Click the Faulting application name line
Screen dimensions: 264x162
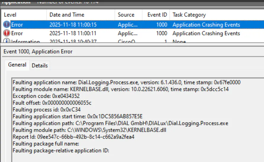[x=128, y=82]
